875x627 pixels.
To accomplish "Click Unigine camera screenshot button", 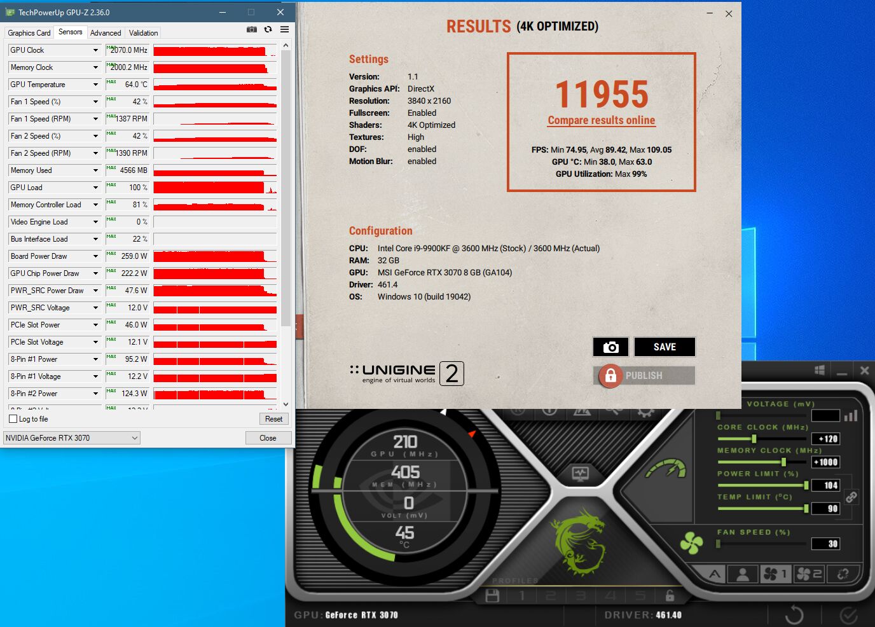I will point(610,347).
